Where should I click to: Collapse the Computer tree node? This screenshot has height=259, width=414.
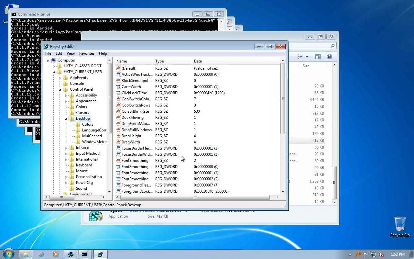48,60
